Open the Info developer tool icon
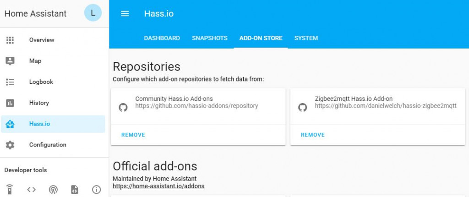This screenshot has width=469, height=197. click(96, 189)
